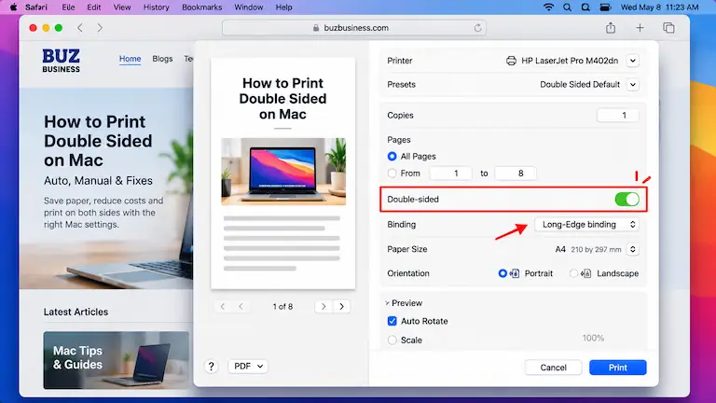Click the Wi-Fi status icon
The width and height of the screenshot is (716, 403).
tap(548, 7)
